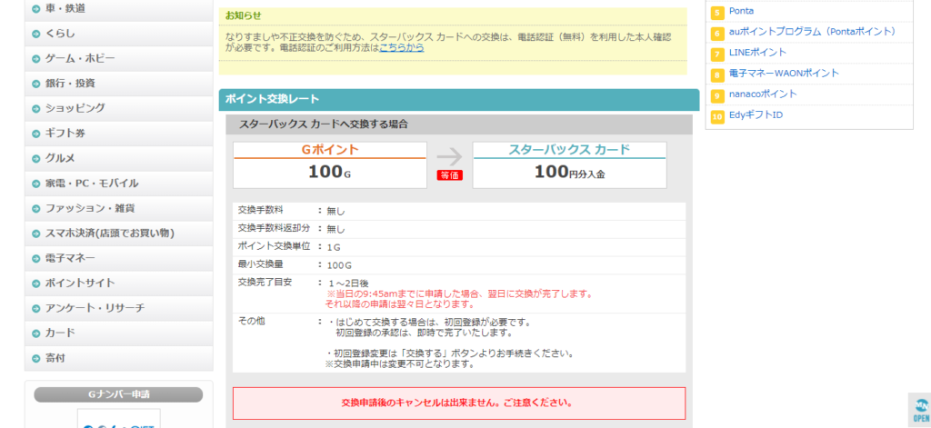Click the スターバックス カード 100円分入金 box
The height and width of the screenshot is (428, 931).
[569, 165]
